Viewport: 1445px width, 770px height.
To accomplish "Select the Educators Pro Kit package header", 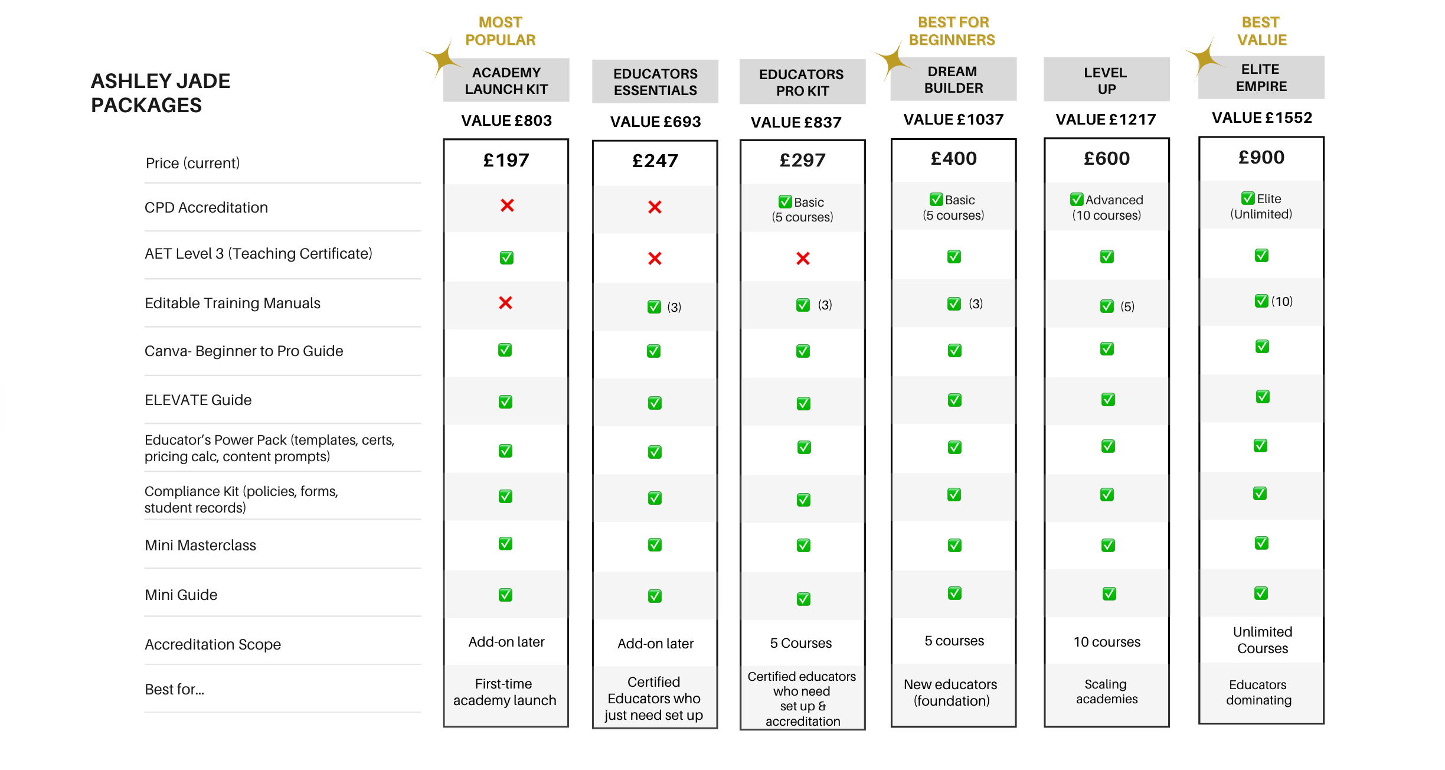I will [802, 83].
